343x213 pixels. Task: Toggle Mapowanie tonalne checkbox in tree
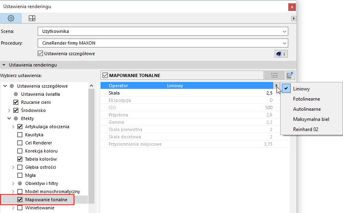[x=20, y=200]
